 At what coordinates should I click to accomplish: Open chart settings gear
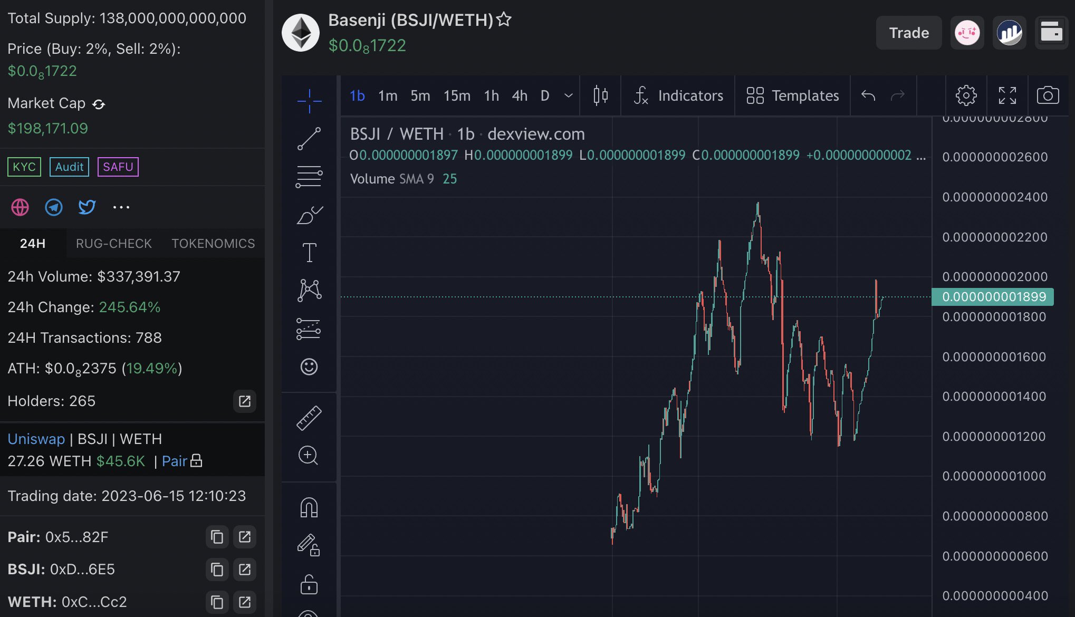tap(966, 95)
